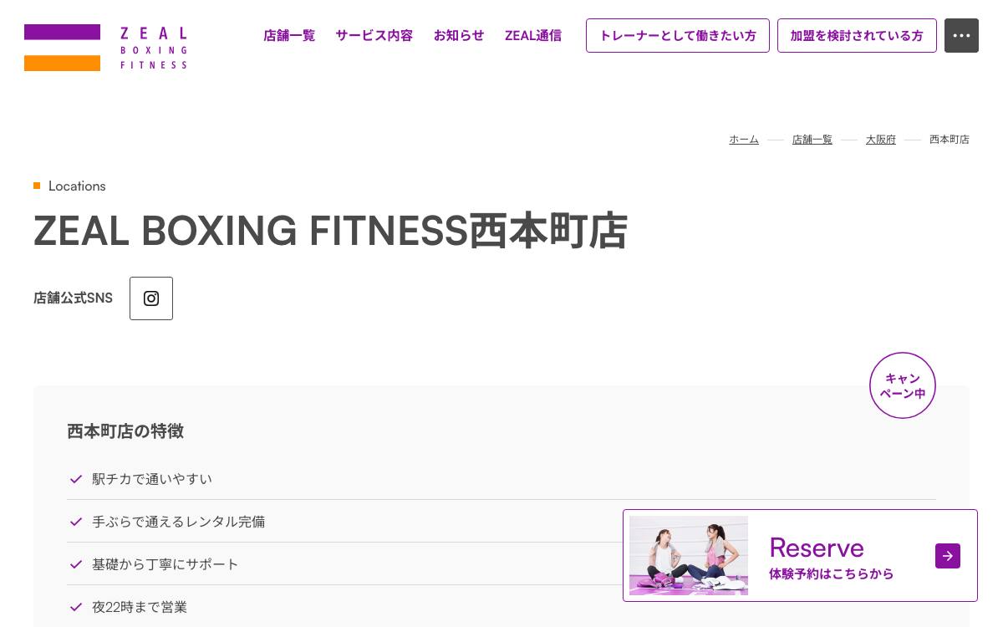Click the Reserve banner arrow icon

(x=948, y=556)
